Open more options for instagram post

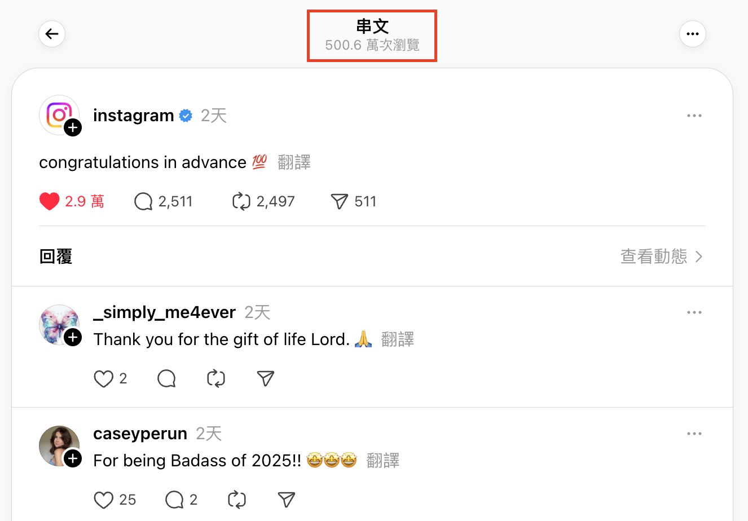point(694,116)
